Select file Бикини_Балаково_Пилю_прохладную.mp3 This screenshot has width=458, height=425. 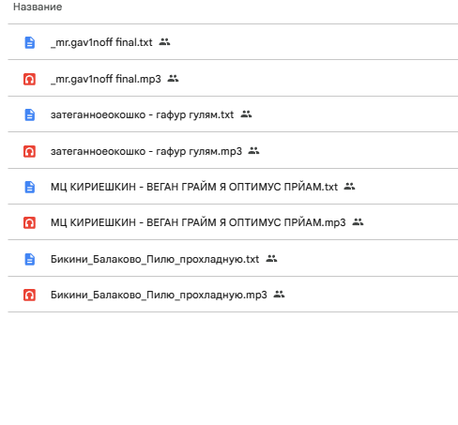159,295
